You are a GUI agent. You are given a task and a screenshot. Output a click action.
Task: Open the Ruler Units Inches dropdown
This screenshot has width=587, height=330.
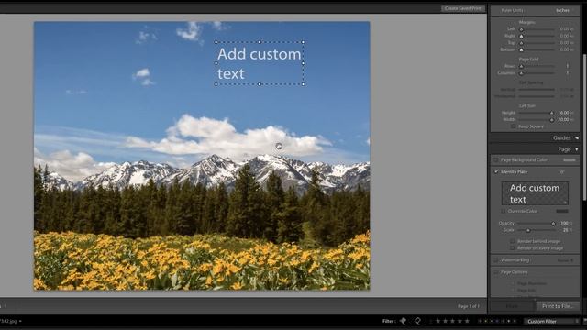(564, 10)
